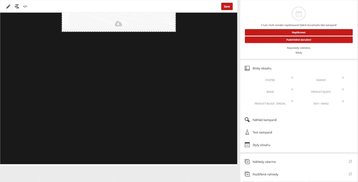Select the TEXT + IMAGE content block
This screenshot has width=358, height=182.
point(321,104)
